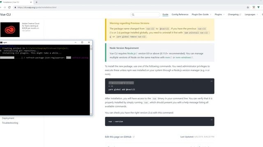The image size is (263, 147).
Task: Click the Vue CLI site title
Action: [5, 15]
